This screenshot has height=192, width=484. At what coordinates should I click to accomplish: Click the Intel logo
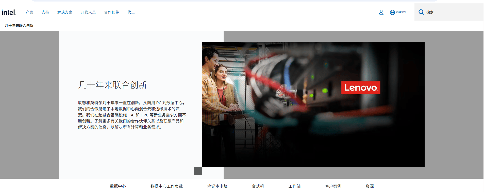click(9, 12)
